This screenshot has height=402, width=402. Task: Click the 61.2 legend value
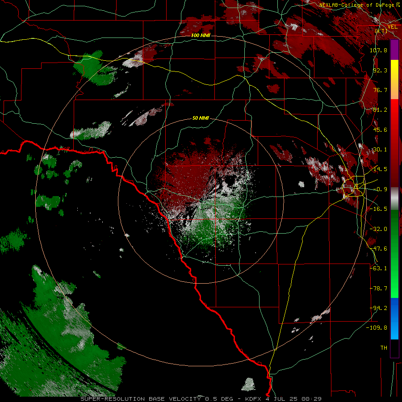coord(380,110)
